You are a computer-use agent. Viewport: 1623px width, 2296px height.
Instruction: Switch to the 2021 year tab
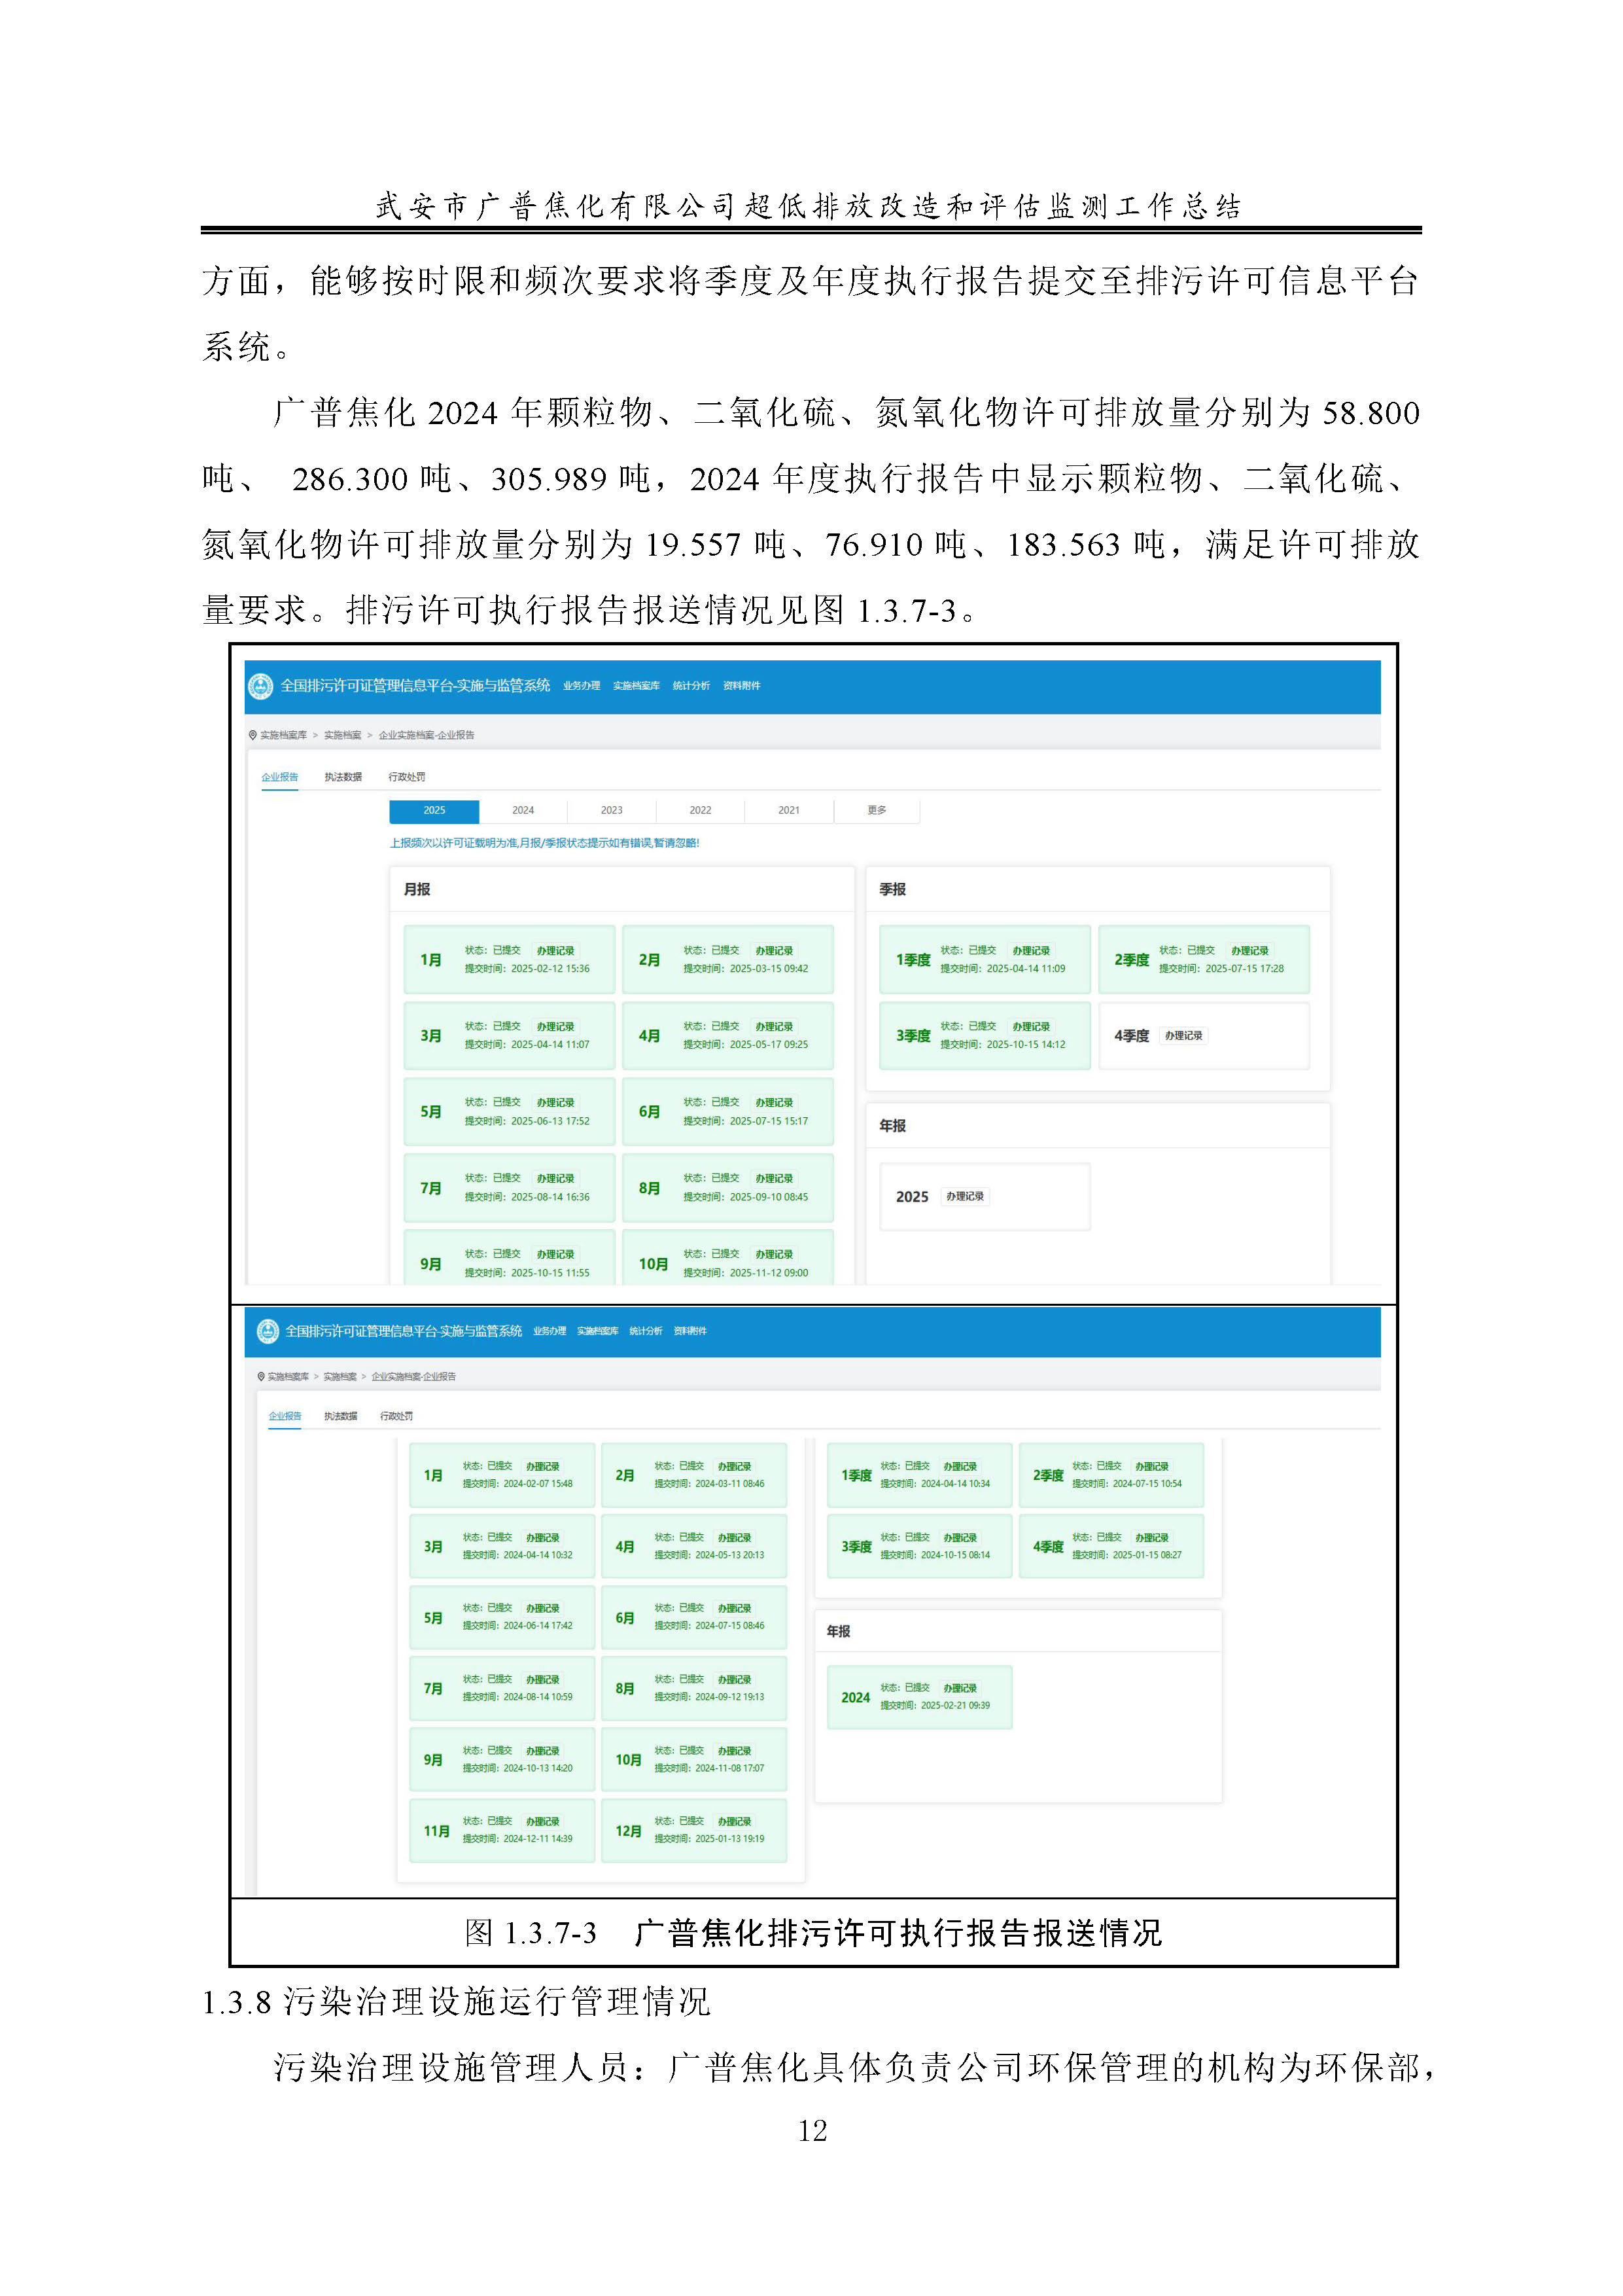788,811
